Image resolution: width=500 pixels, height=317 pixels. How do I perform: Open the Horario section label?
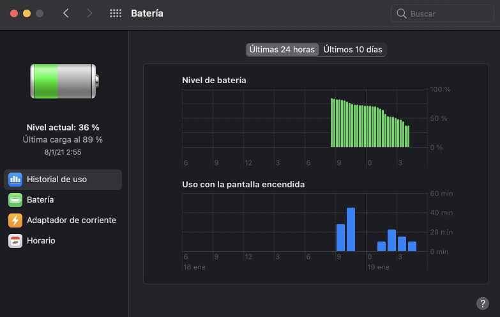[x=41, y=241]
